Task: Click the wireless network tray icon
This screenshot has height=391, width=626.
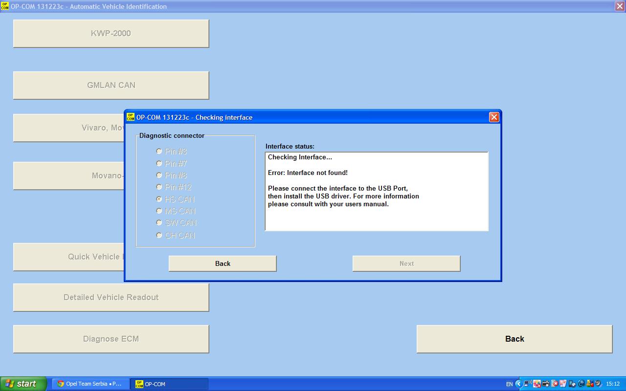Action: 528,384
